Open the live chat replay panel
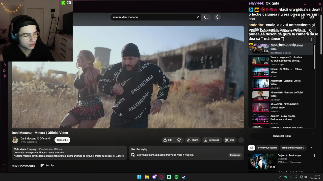Screen dimensions: 323x181 pos(235,155)
